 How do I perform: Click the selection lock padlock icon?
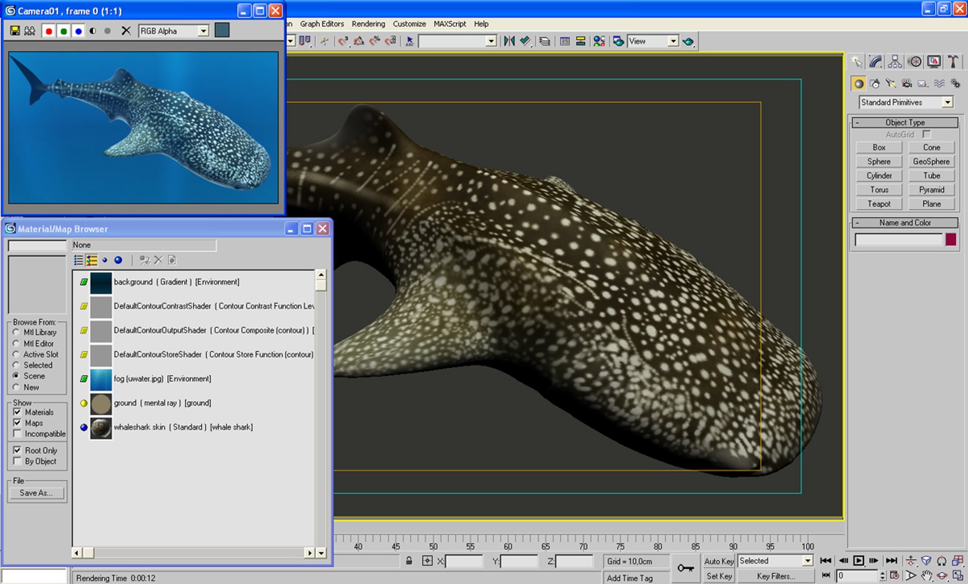tap(409, 561)
